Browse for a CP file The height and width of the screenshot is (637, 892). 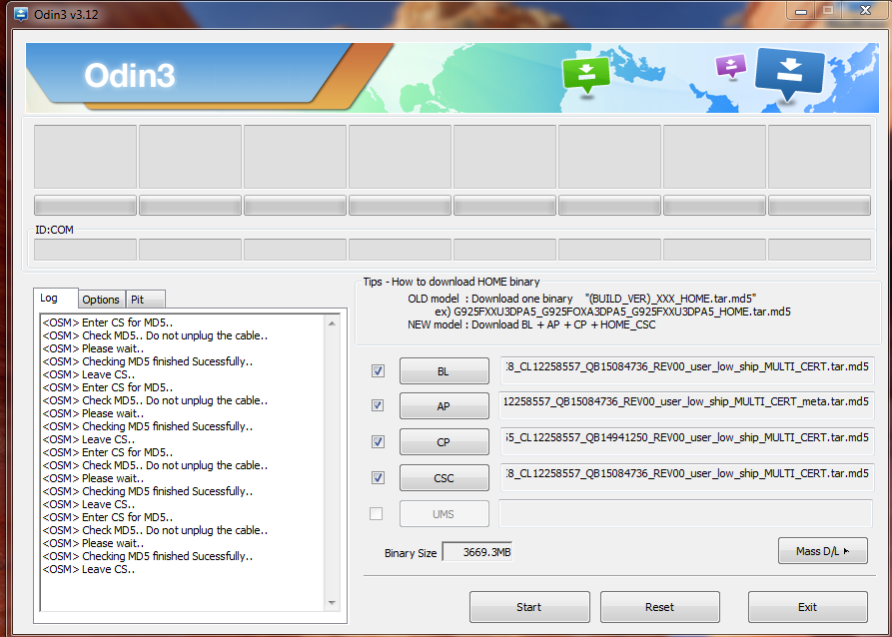coord(444,442)
